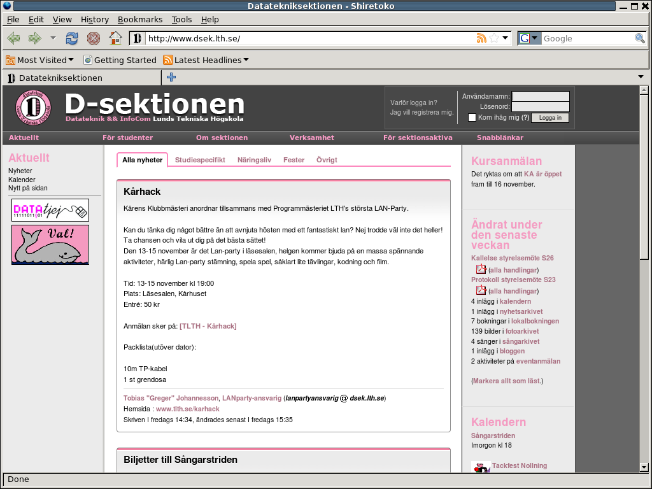652x489 pixels.
Task: Click the Tackfest Nollning thumbnail image
Action: [x=481, y=467]
